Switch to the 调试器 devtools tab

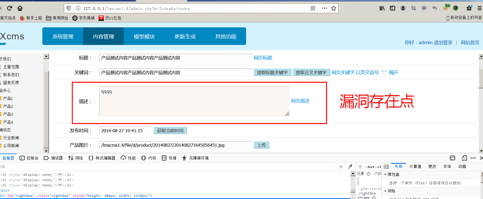click(53, 158)
